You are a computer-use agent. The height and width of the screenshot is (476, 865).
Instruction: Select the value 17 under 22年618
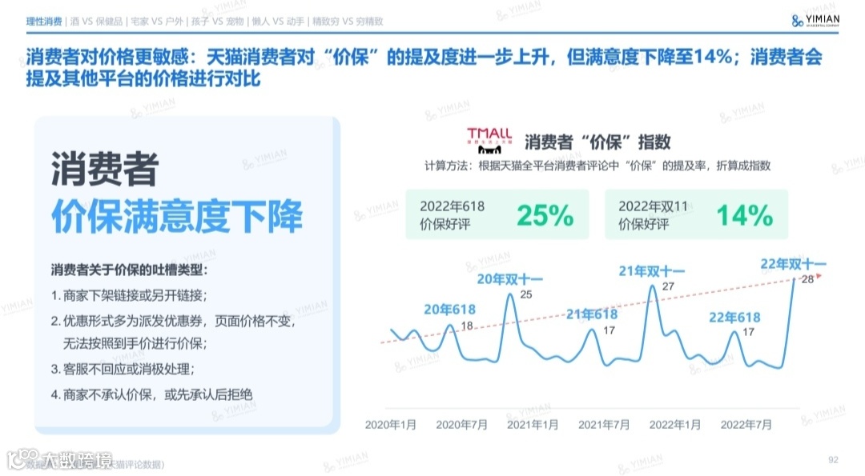point(748,332)
